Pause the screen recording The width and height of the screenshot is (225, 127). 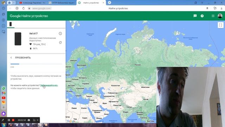click(x=9, y=120)
